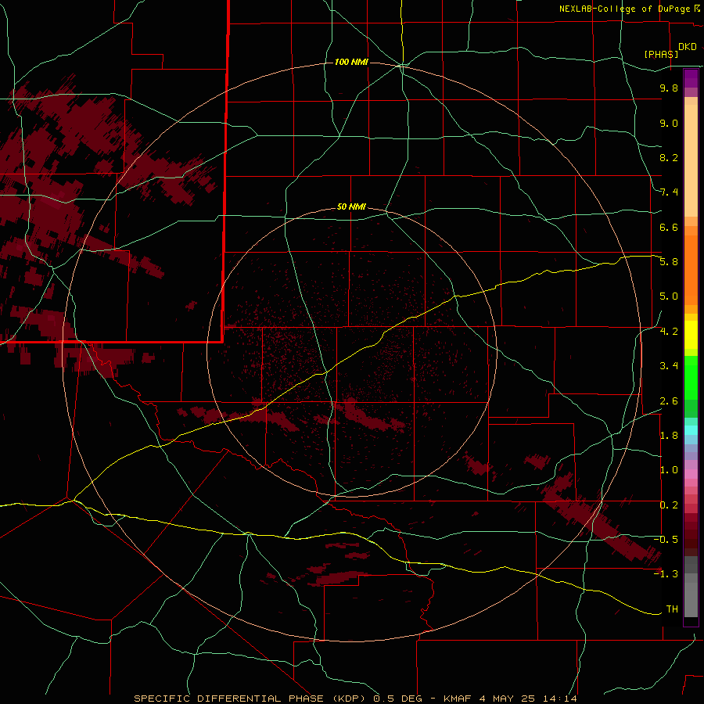Click the 9.0 scale value

[669, 123]
